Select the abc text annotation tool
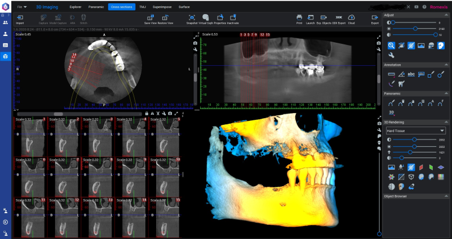The image size is (452, 239). pos(411,74)
